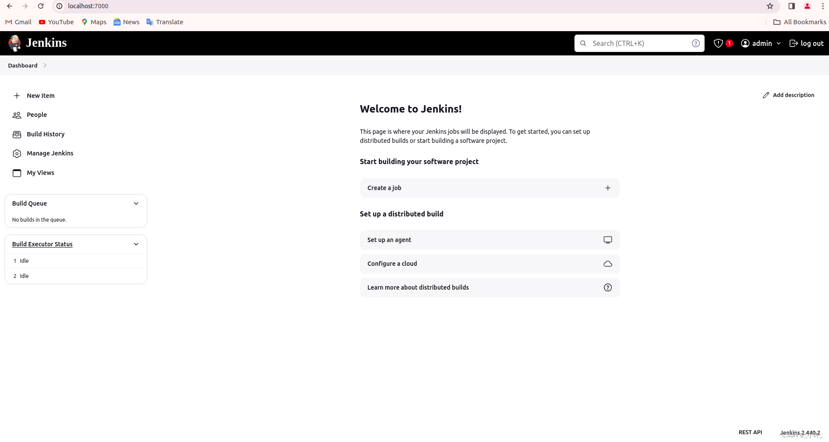This screenshot has height=442, width=829.
Task: Click the red notification badge showing 1
Action: point(729,43)
